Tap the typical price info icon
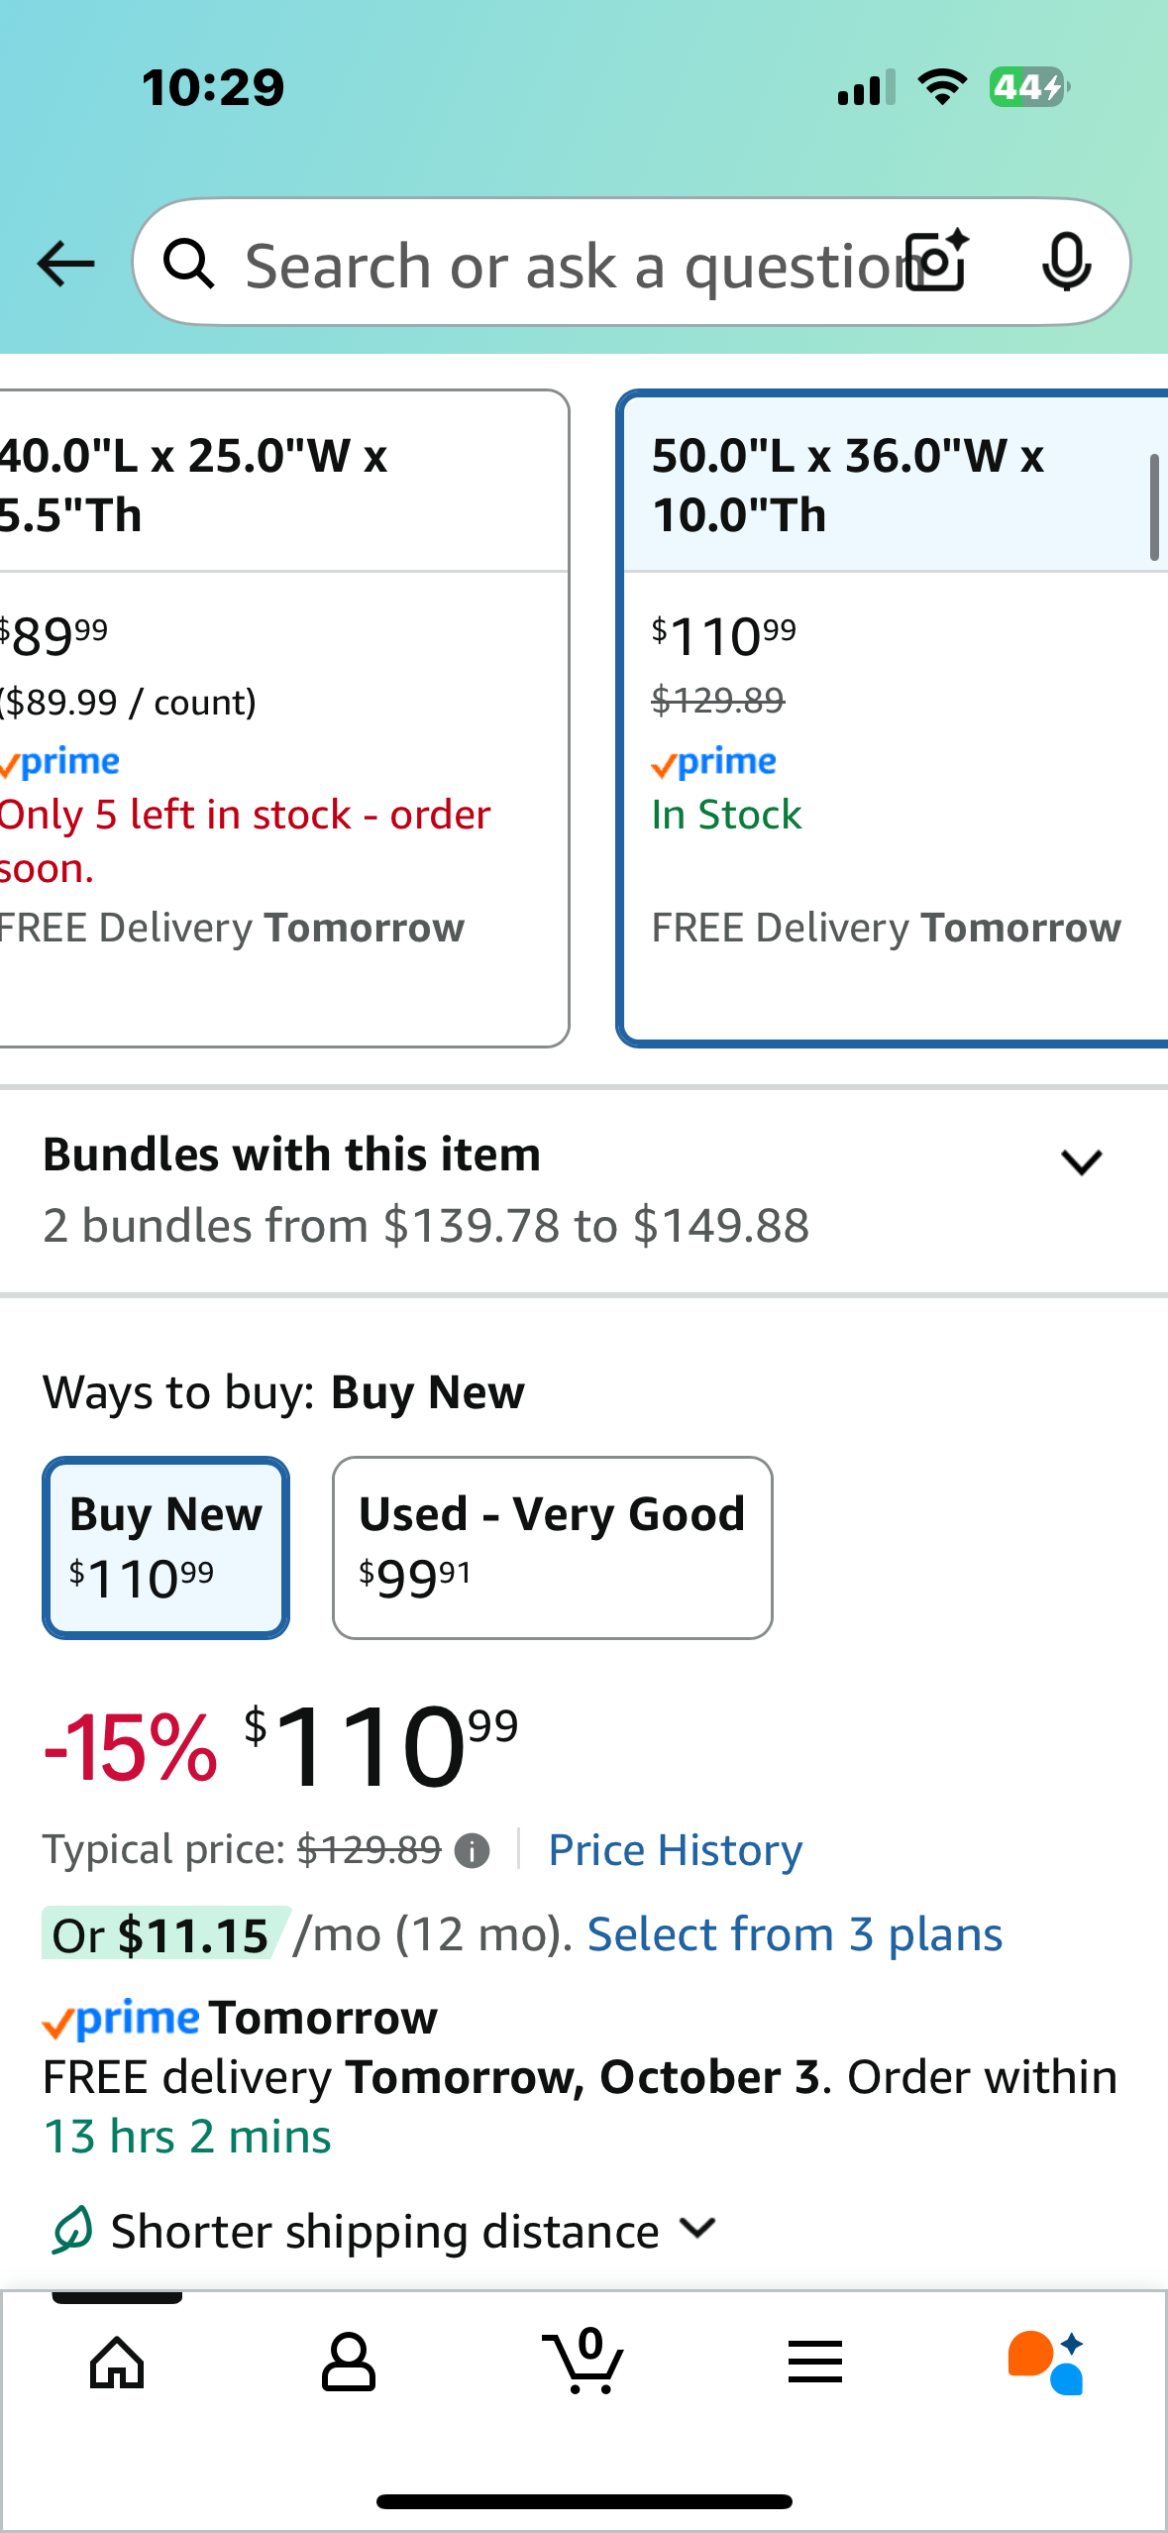Image resolution: width=1168 pixels, height=2533 pixels. (x=472, y=1850)
